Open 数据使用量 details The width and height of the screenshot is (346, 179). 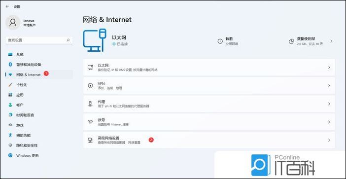point(311,41)
